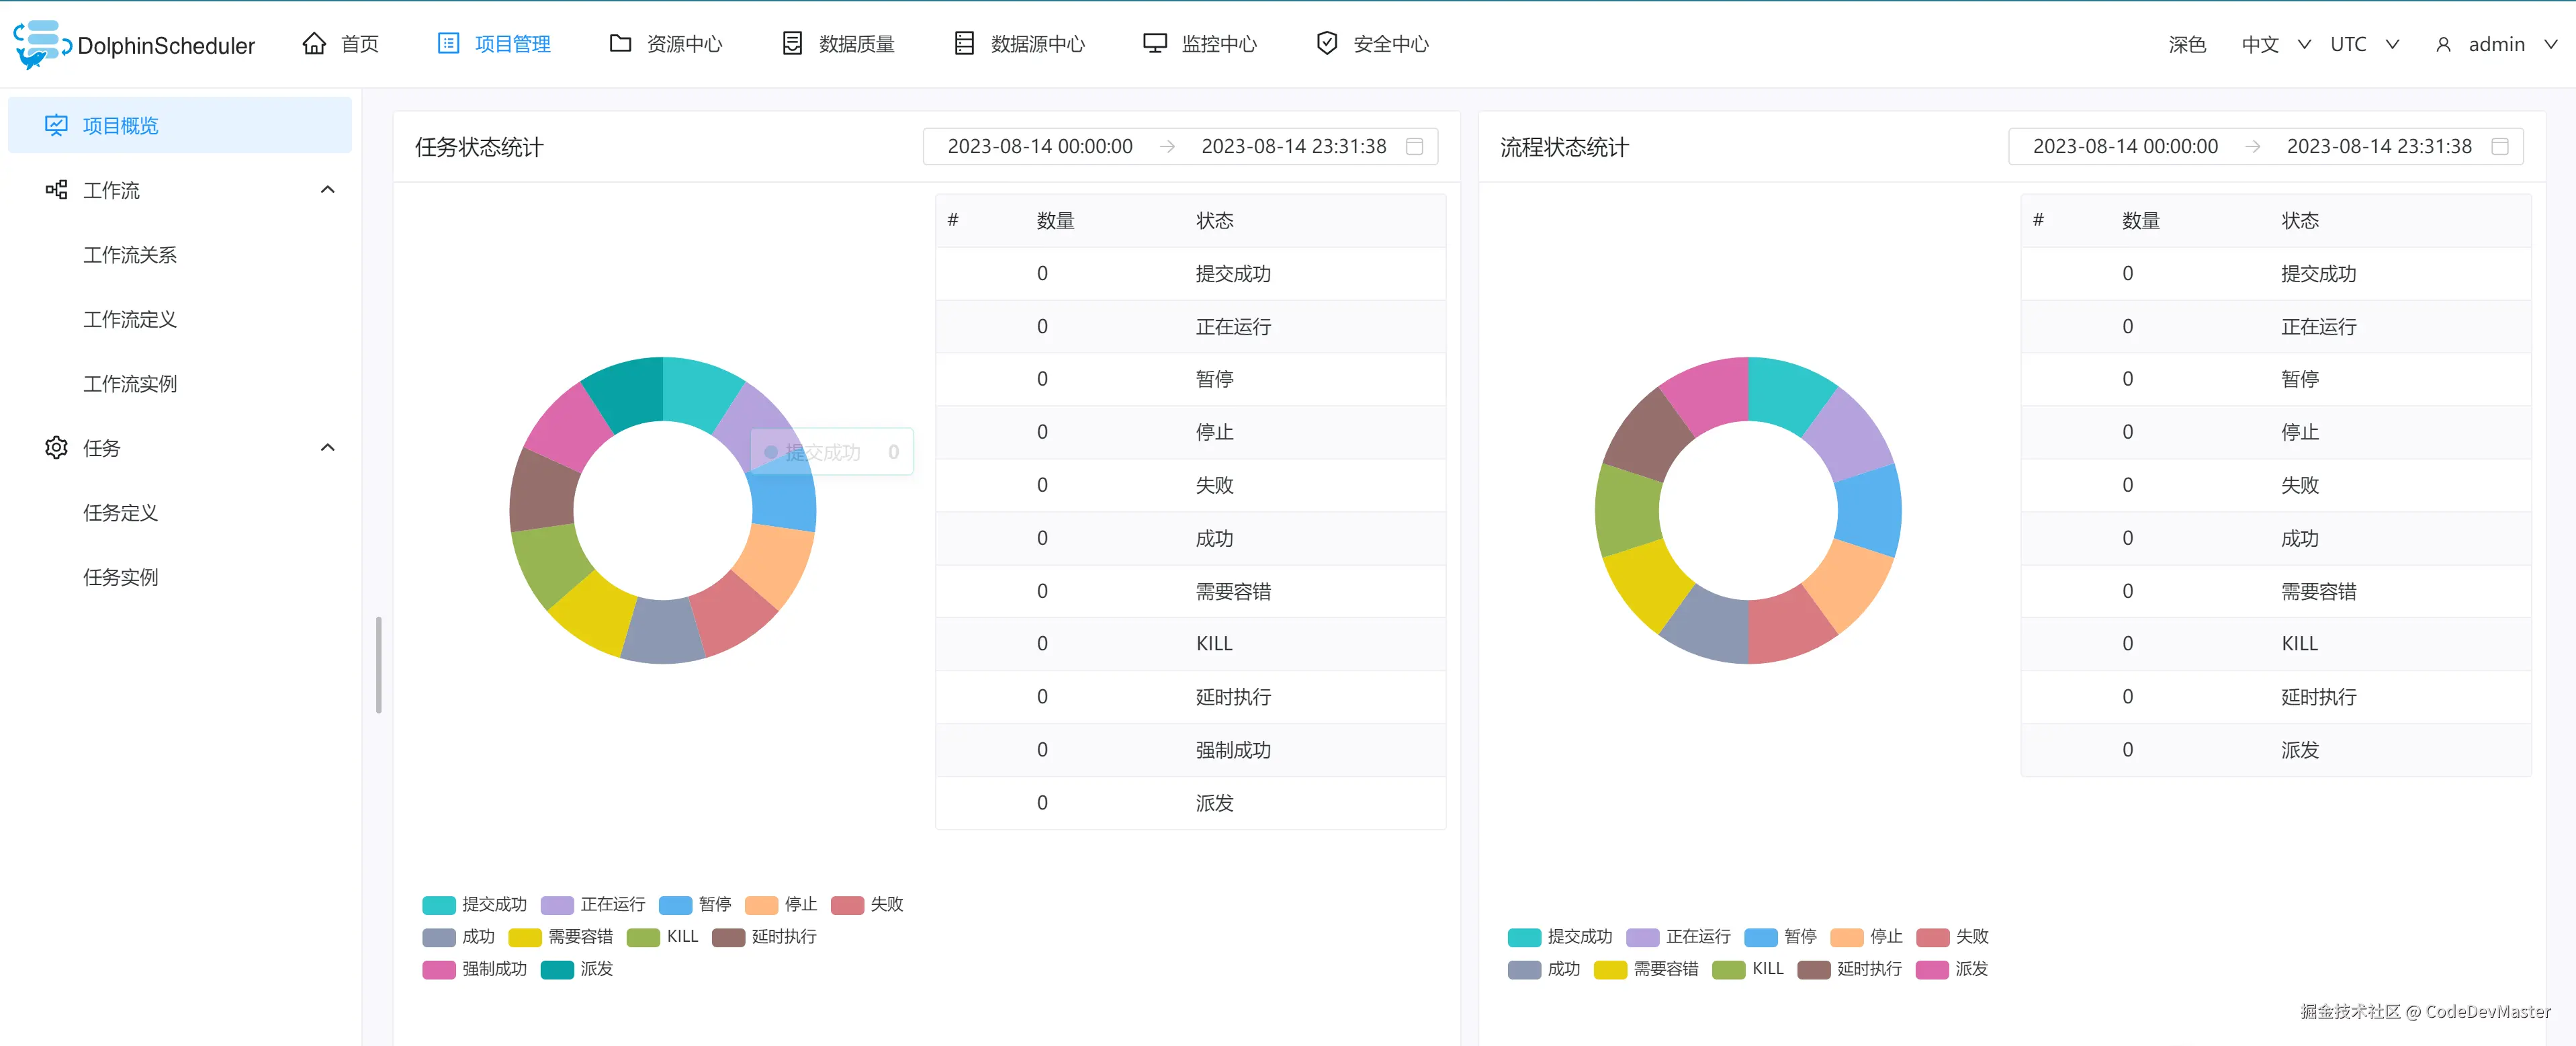
Task: Collapse the 任务 sidebar group
Action: 327,448
